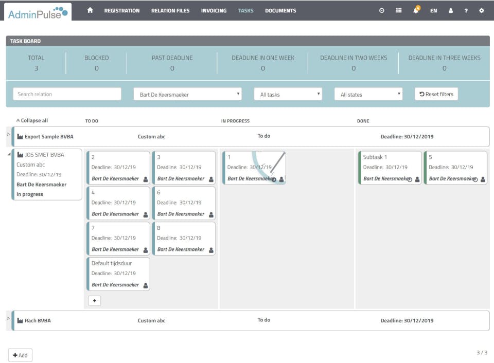Image resolution: width=494 pixels, height=363 pixels.
Task: Open the Relation Files menu
Action: 170,11
